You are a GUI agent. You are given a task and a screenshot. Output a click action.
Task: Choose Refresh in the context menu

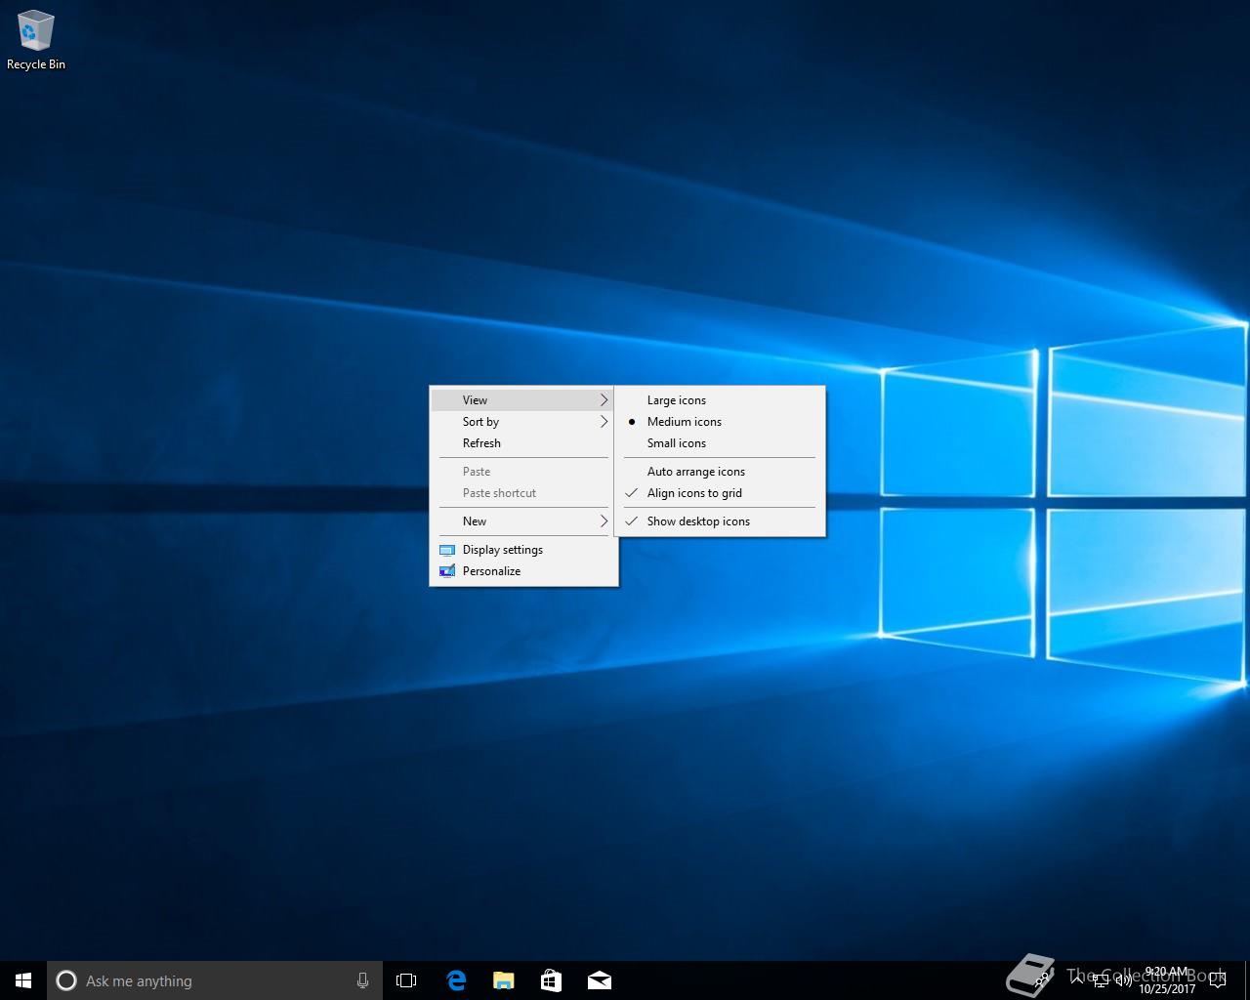coord(481,443)
